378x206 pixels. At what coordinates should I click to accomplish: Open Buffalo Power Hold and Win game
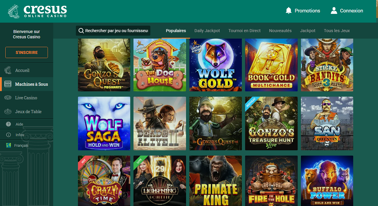coord(327,181)
